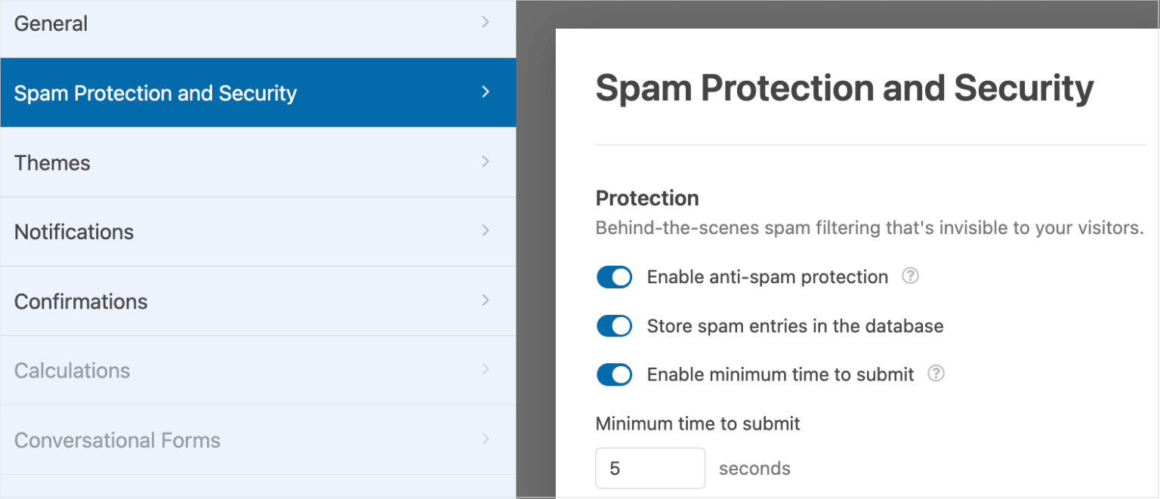Screen dimensions: 1160x499
Task: Open the Confirmations settings
Action: click(x=81, y=302)
